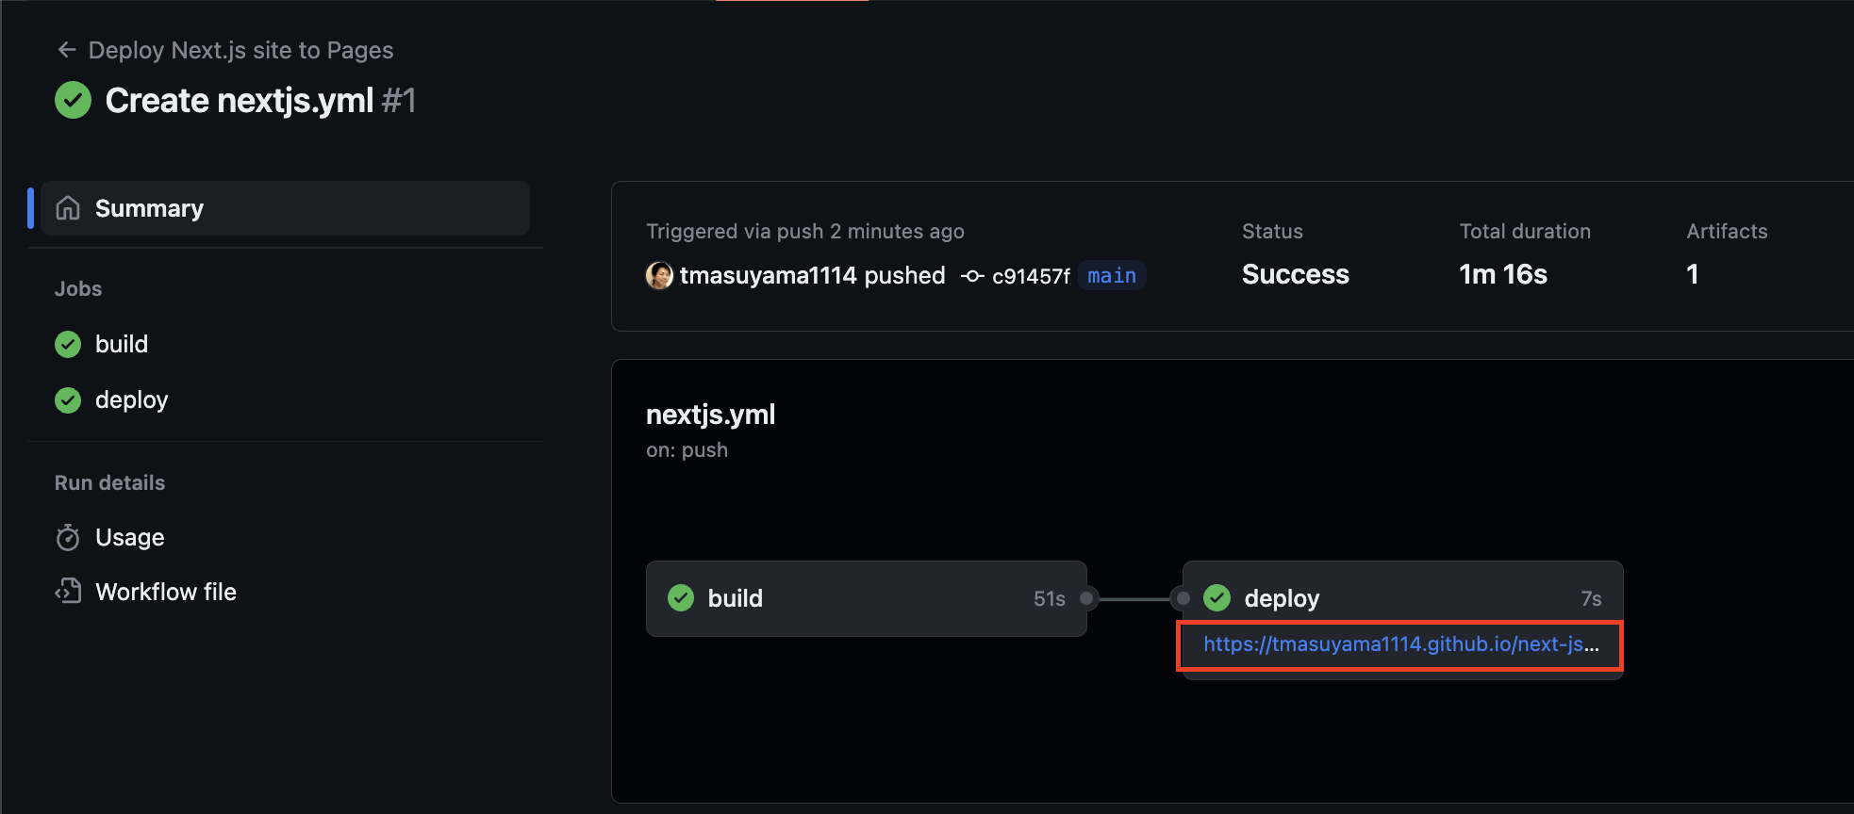Open the build job from the Jobs list
The height and width of the screenshot is (814, 1854).
pos(122,344)
